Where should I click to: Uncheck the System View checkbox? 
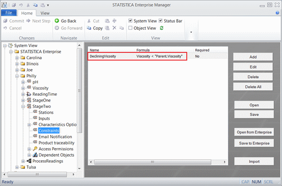click(x=131, y=21)
